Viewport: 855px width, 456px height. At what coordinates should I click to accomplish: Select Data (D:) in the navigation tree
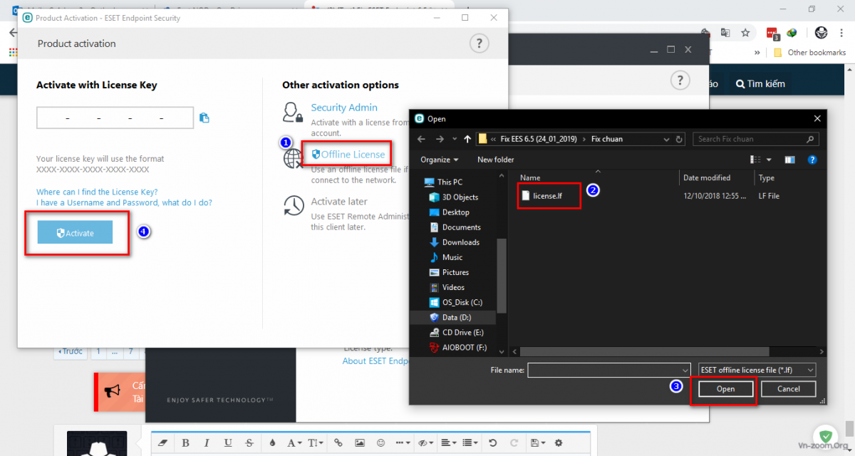[456, 317]
